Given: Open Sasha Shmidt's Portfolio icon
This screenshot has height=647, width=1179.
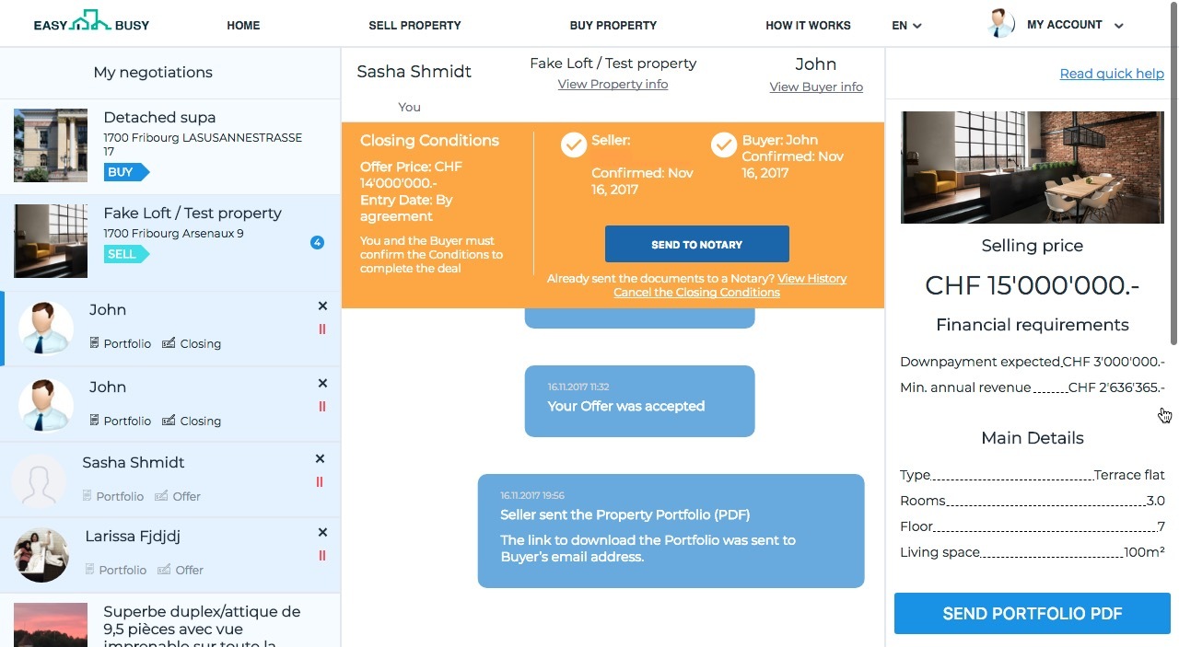Looking at the screenshot, I should pyautogui.click(x=88, y=496).
